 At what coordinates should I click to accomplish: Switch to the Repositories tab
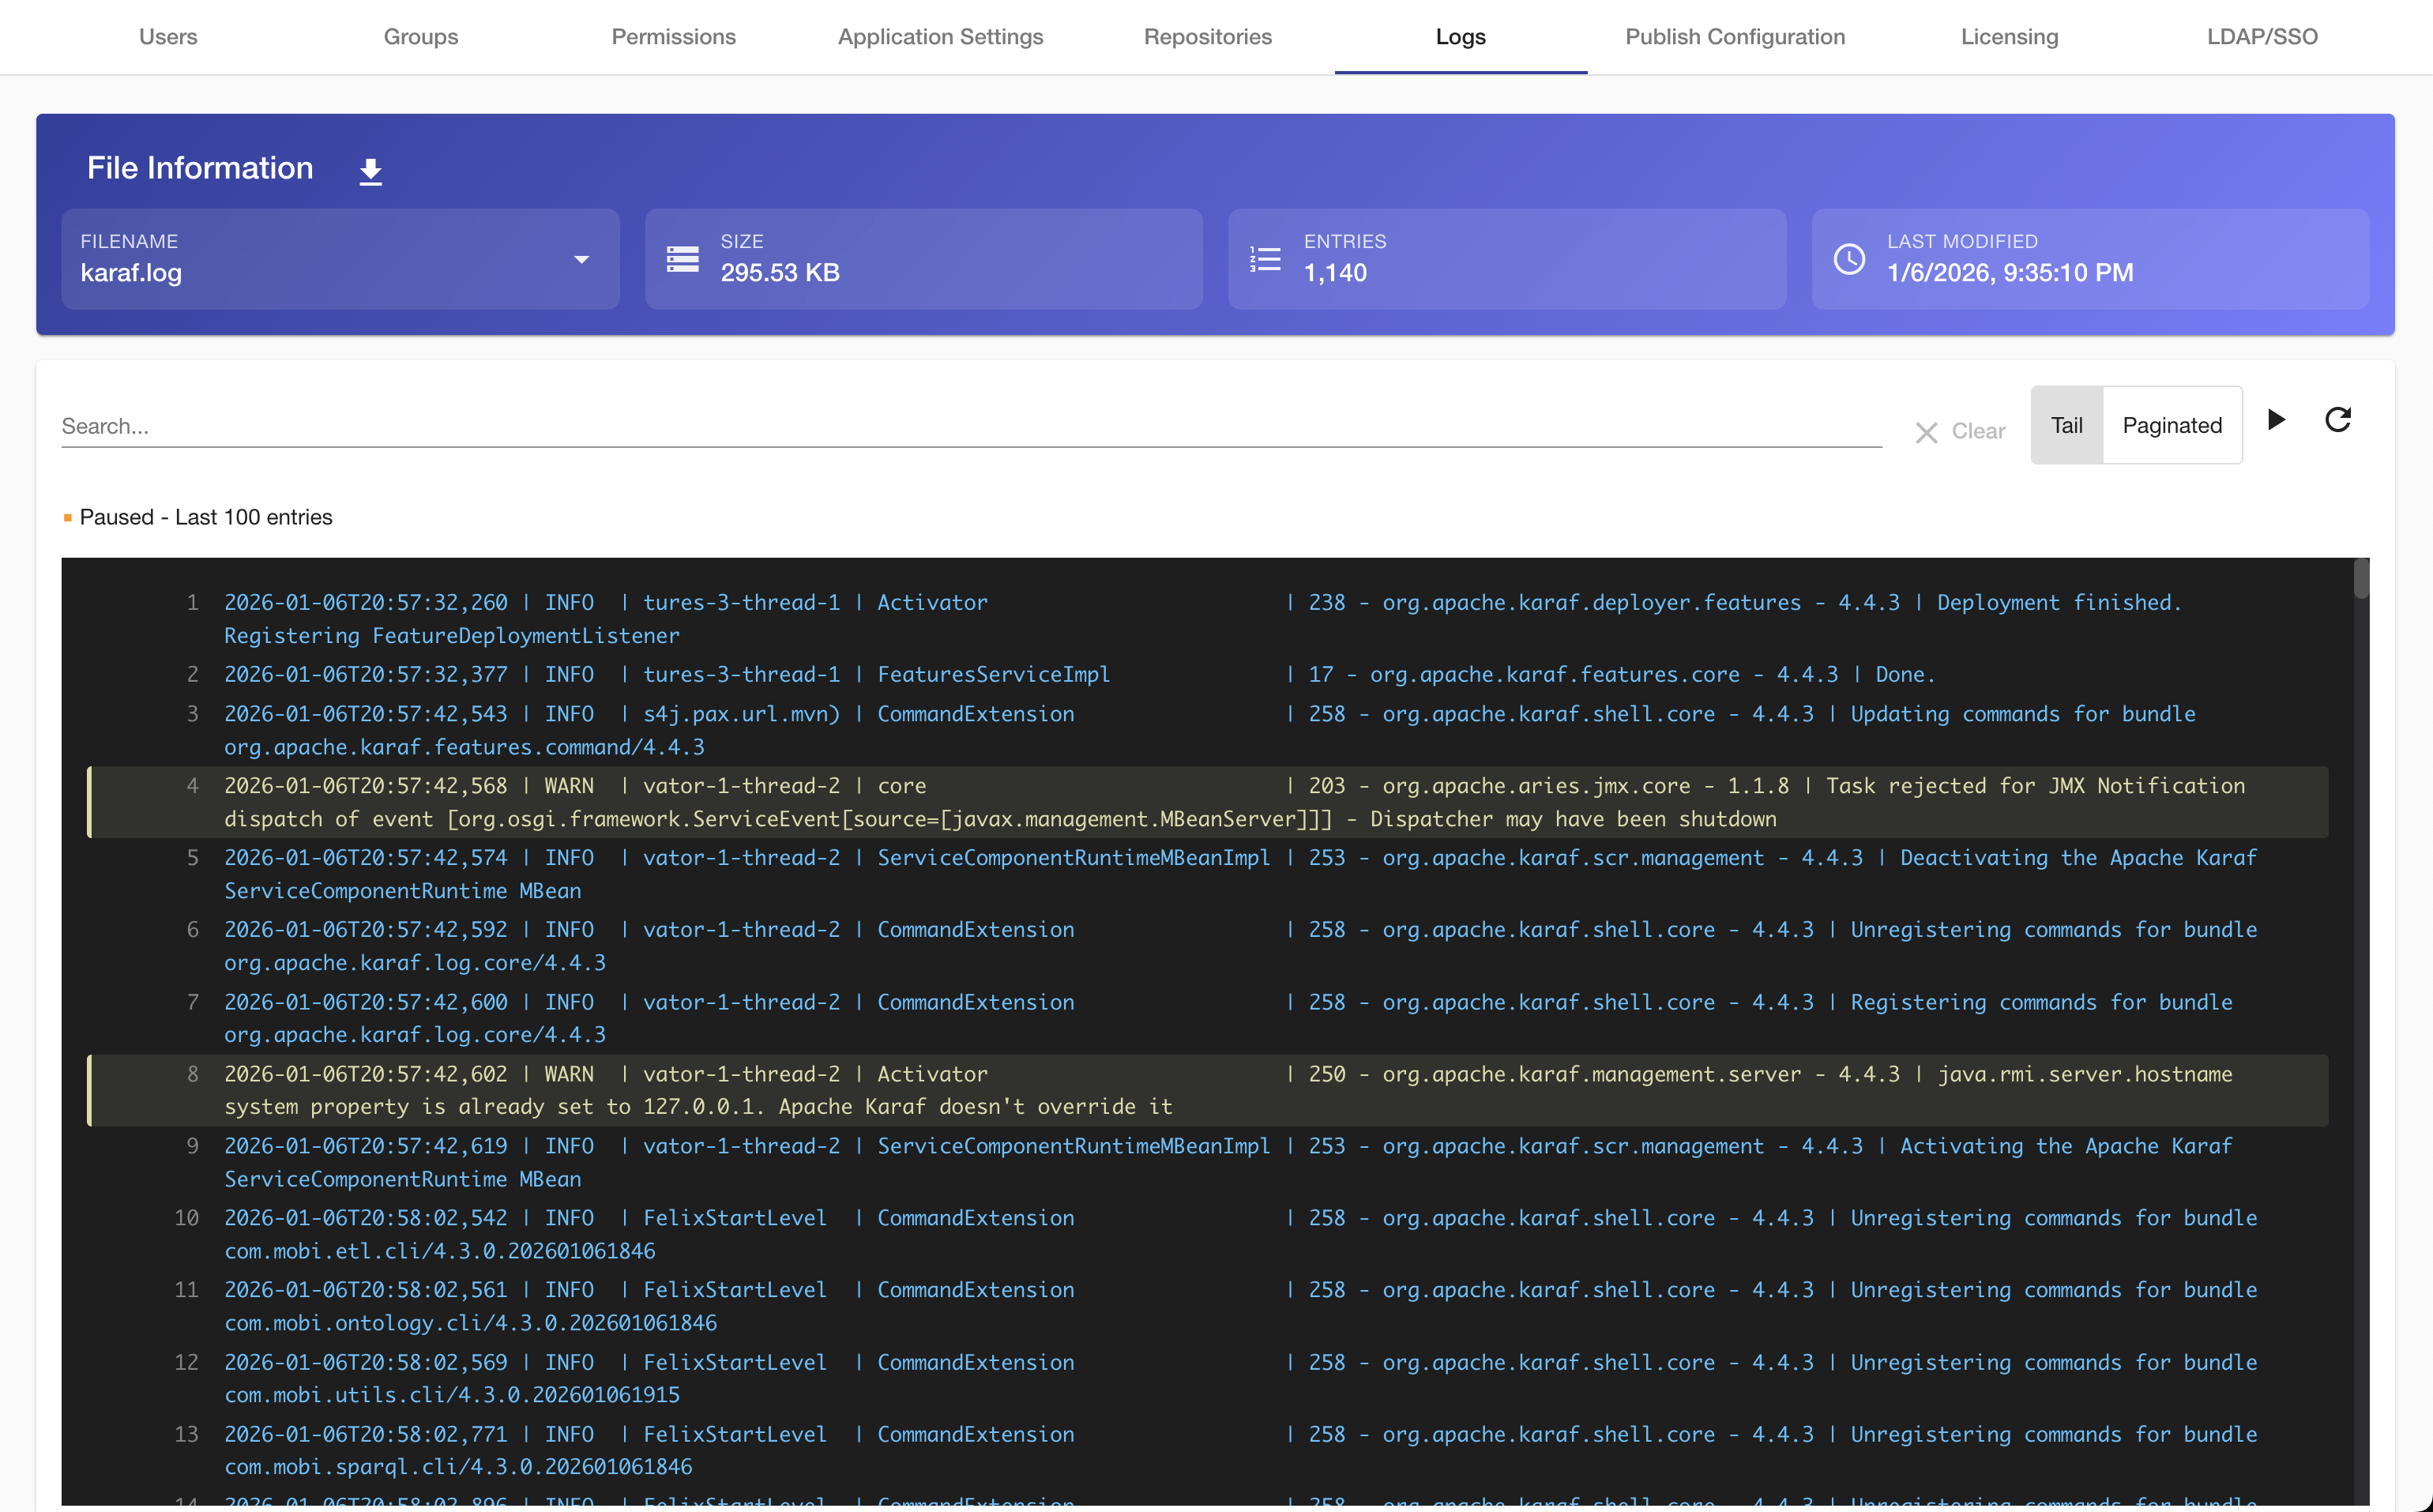1207,37
